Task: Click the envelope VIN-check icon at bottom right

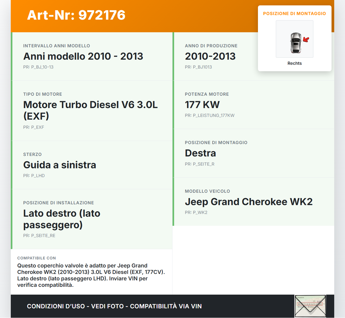Action: coord(310,306)
